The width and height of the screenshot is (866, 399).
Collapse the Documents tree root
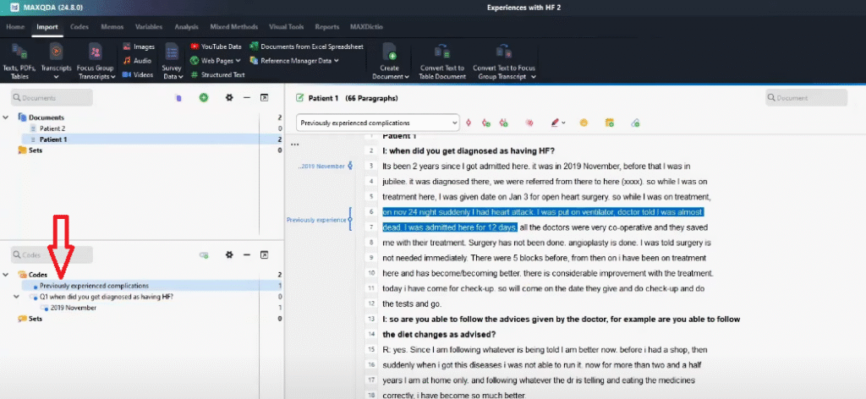(x=6, y=118)
